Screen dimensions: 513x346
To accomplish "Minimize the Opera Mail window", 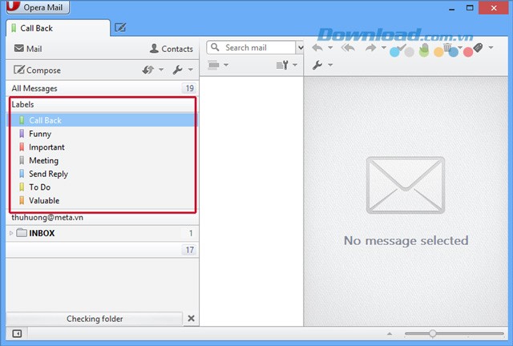I will (x=452, y=8).
